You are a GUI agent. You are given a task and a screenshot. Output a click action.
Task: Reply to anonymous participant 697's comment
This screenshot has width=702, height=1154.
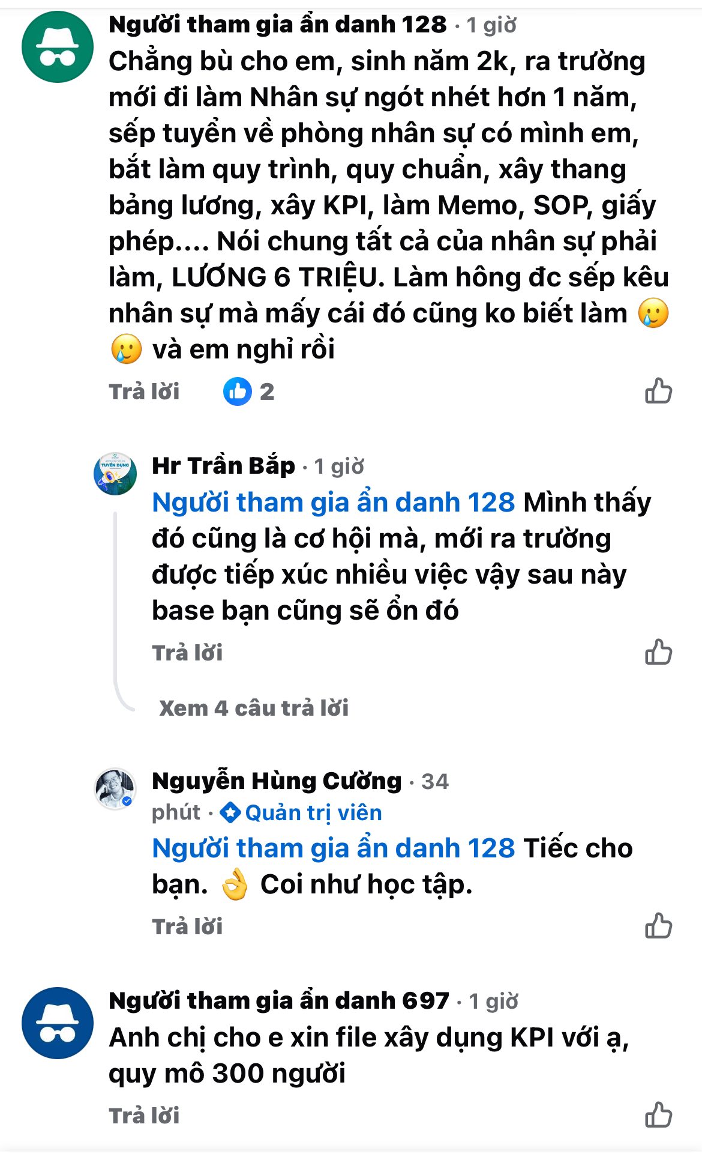pos(144,1116)
